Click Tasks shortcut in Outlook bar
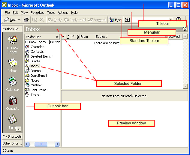Screen dimensions: 190x155 [x=12, y=122]
